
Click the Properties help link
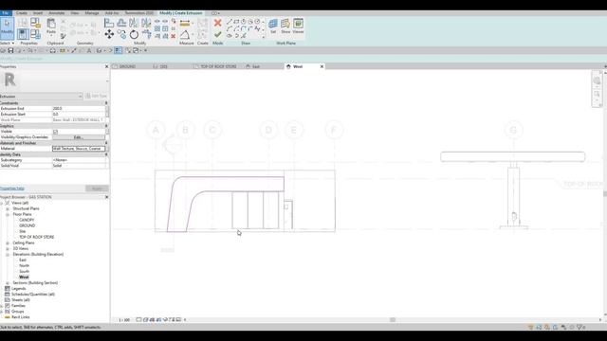(x=12, y=188)
